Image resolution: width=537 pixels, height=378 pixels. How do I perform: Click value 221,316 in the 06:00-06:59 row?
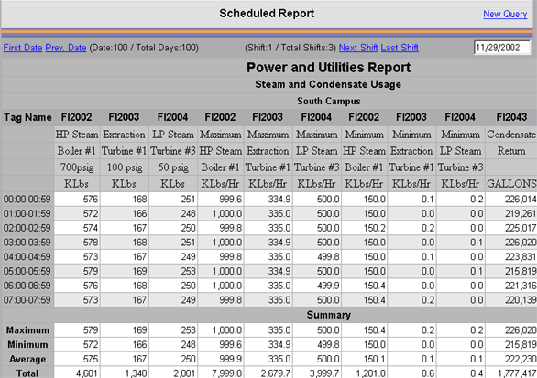tap(521, 286)
